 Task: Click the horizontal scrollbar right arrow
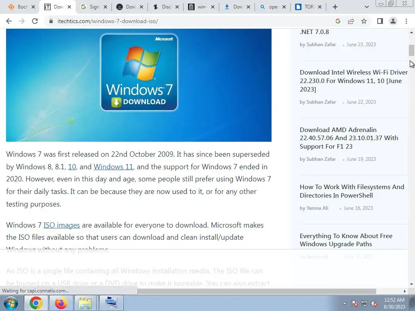click(x=405, y=291)
